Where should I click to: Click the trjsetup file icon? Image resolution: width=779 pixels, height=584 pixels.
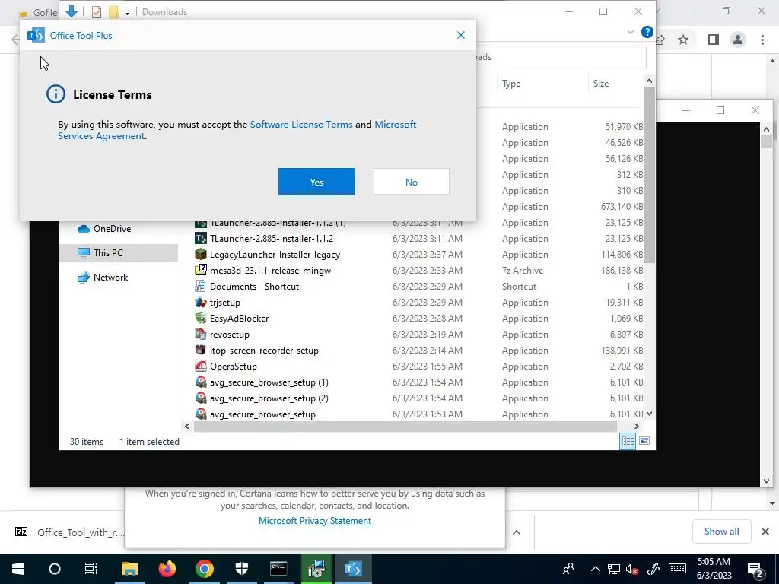click(201, 302)
